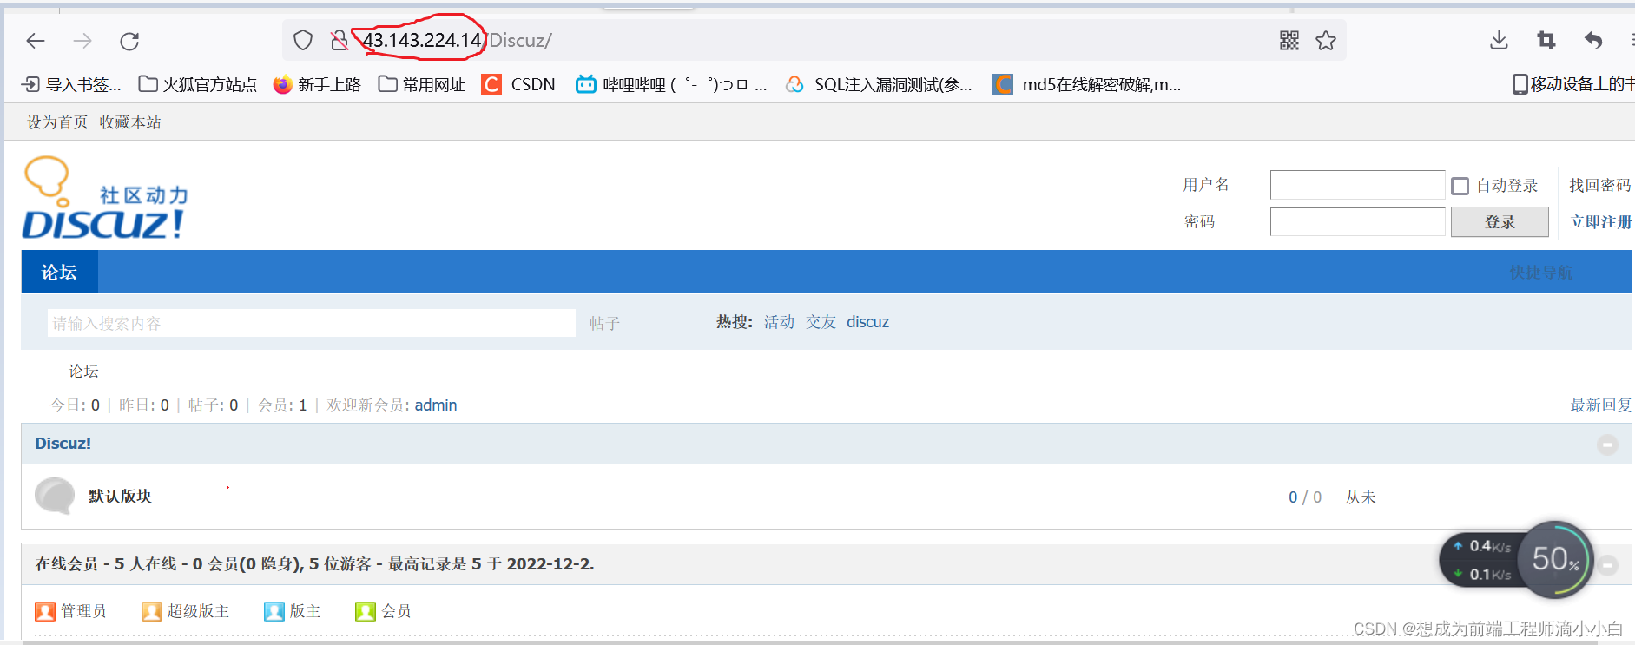
Task: Open the 导入书签 bookmark item
Action: (71, 84)
